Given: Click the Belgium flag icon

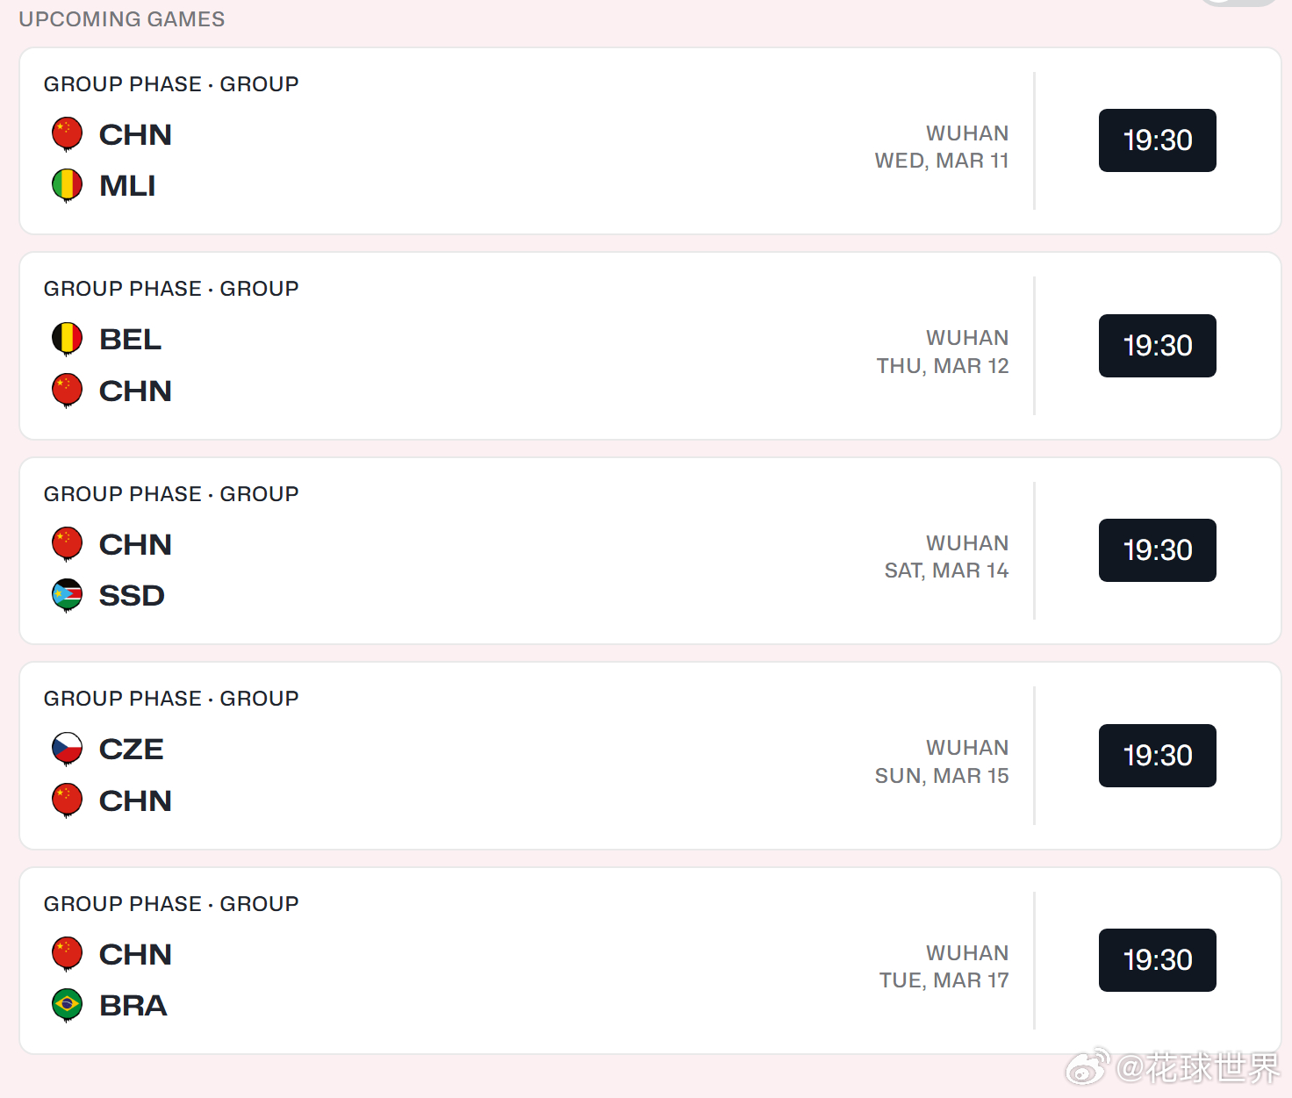Looking at the screenshot, I should pos(68,338).
